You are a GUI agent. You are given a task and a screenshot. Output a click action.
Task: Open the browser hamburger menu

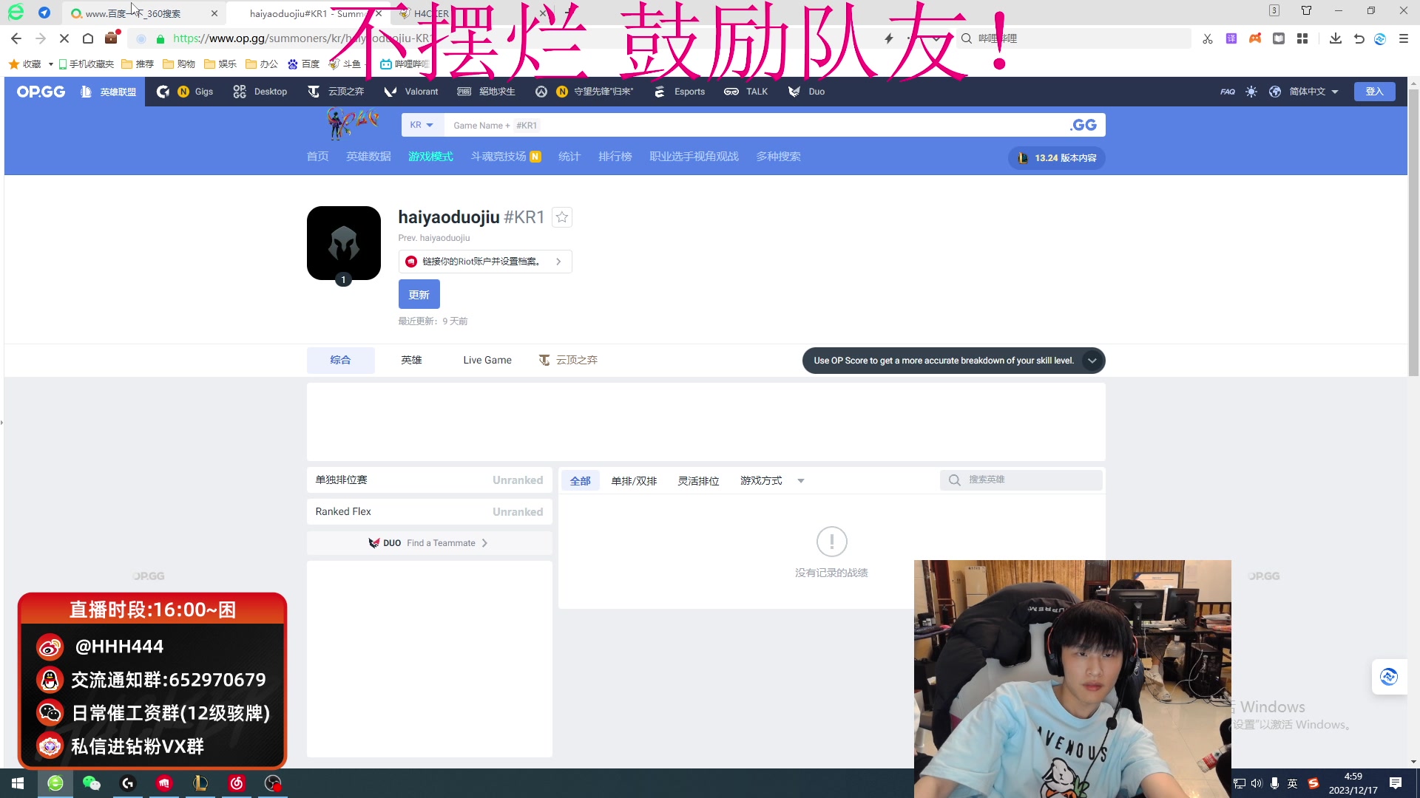[1404, 38]
